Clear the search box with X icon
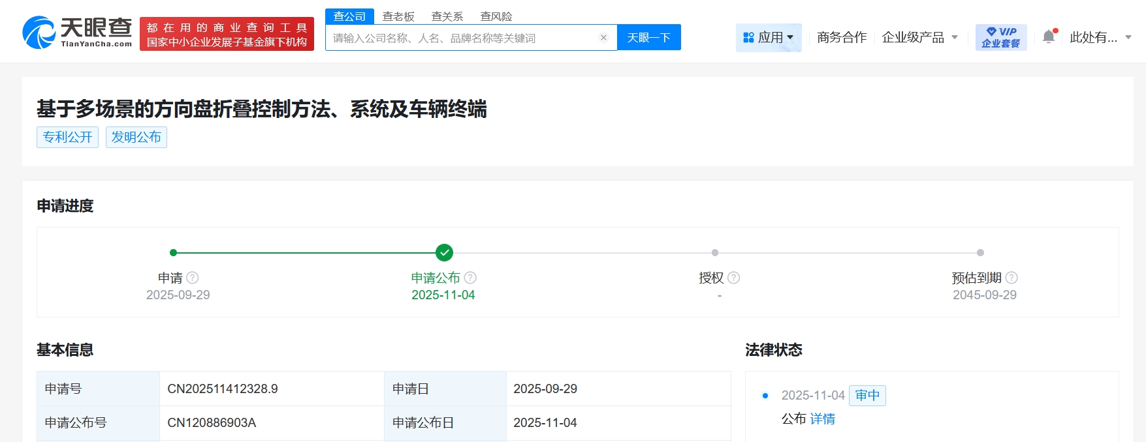This screenshot has width=1146, height=442. point(603,38)
